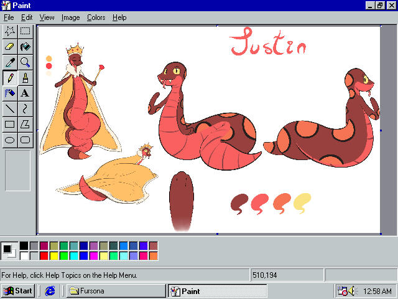Image resolution: width=398 pixels, height=299 pixels.
Task: Click the Windows Start button
Action: coord(18,291)
